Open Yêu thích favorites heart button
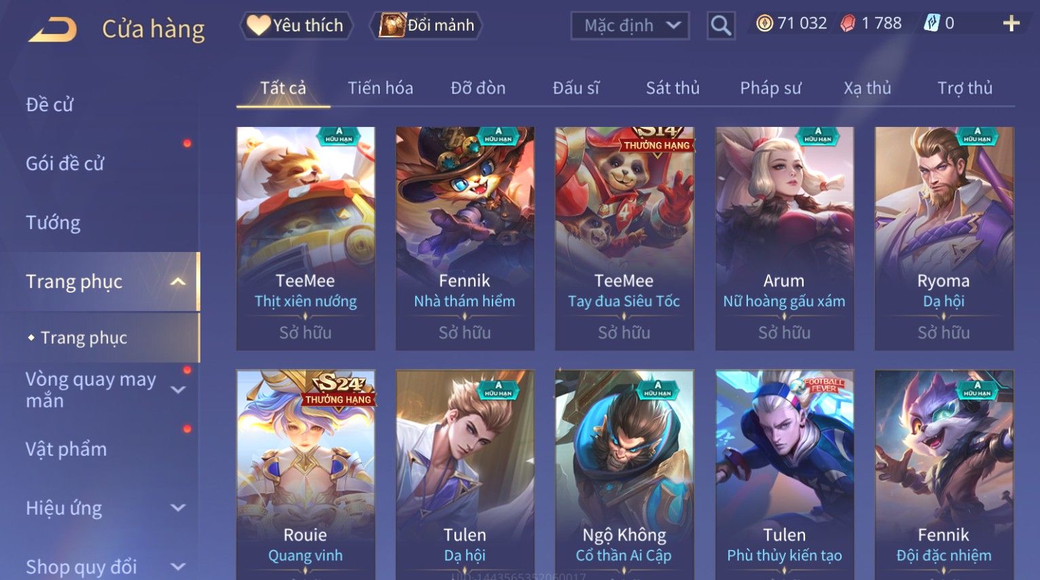 pos(296,26)
